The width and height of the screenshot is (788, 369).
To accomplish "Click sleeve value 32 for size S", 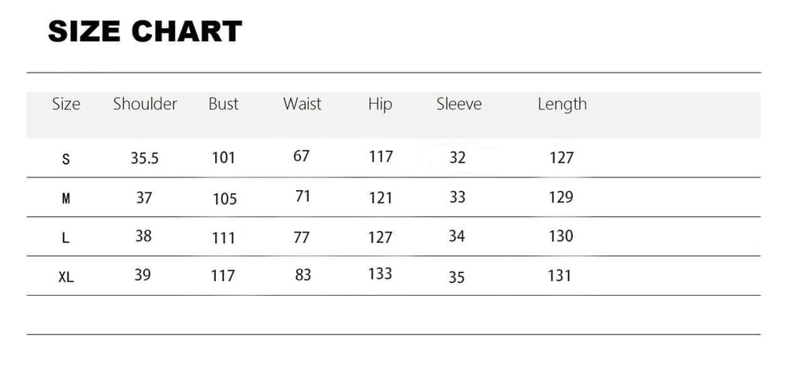I will [458, 158].
